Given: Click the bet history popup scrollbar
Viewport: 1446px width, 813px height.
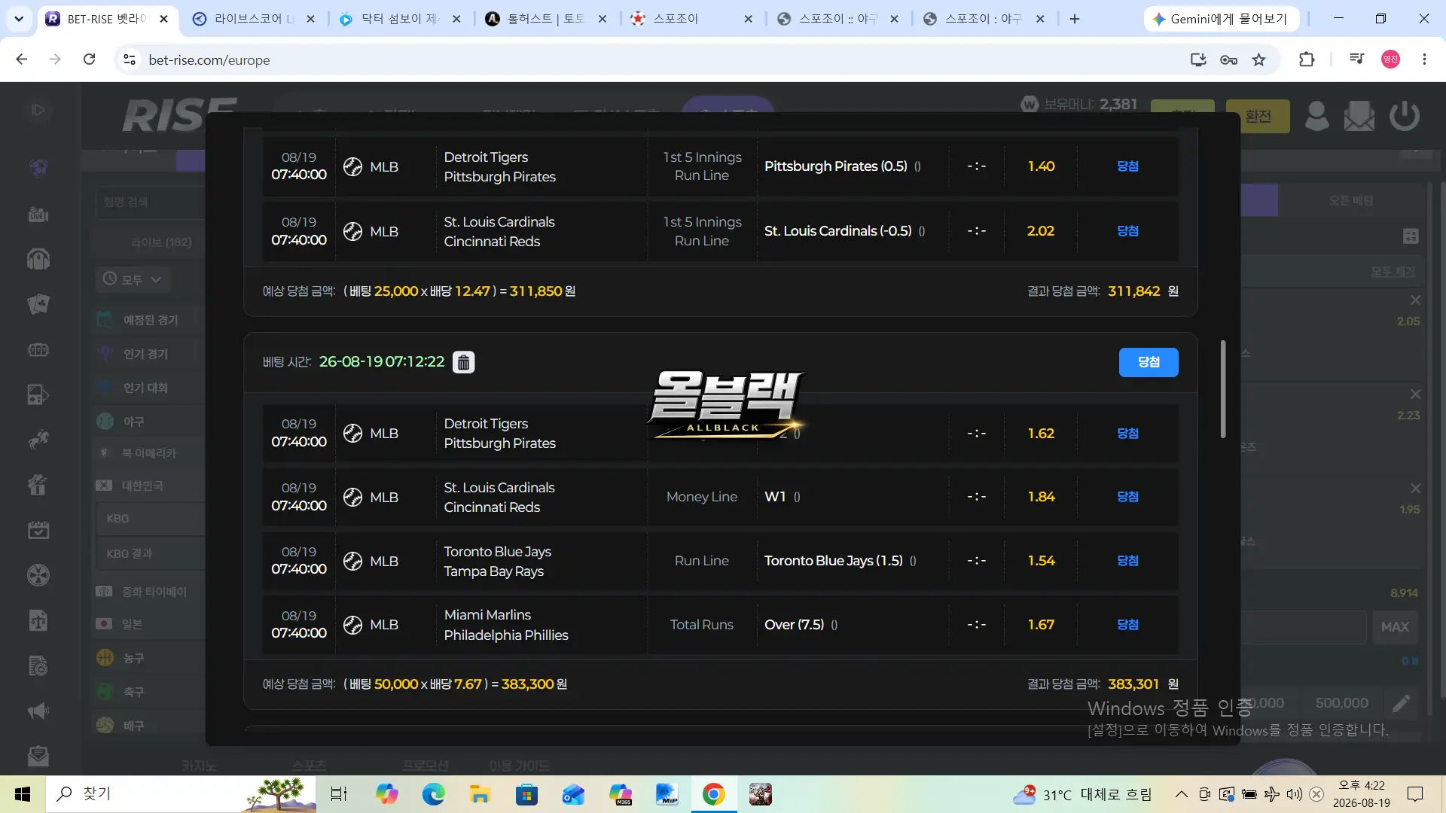Looking at the screenshot, I should [1223, 388].
